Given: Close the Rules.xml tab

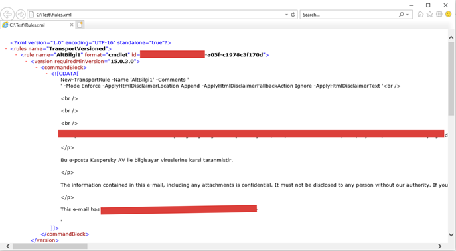Looking at the screenshot, I should tap(72, 25).
